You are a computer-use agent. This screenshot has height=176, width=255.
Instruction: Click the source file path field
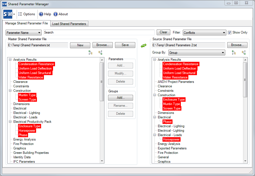point(188,45)
